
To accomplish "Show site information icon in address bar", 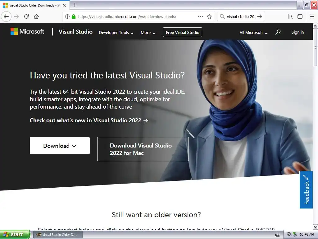I will point(67,17).
